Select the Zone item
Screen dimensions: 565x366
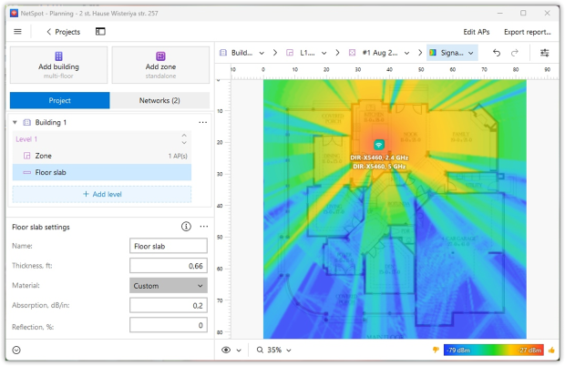click(102, 156)
